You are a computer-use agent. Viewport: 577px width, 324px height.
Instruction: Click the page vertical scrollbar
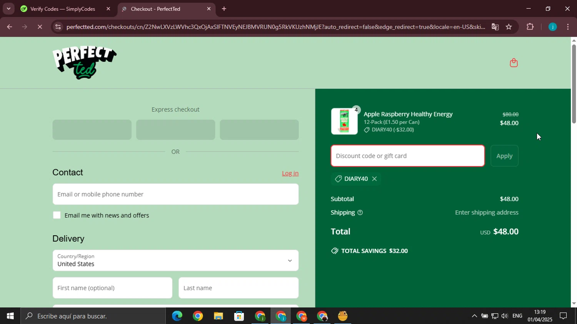pyautogui.click(x=574, y=84)
